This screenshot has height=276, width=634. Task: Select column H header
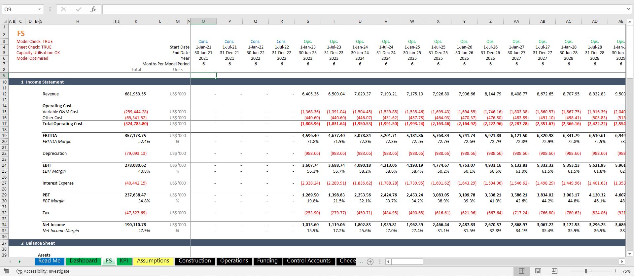(78, 21)
